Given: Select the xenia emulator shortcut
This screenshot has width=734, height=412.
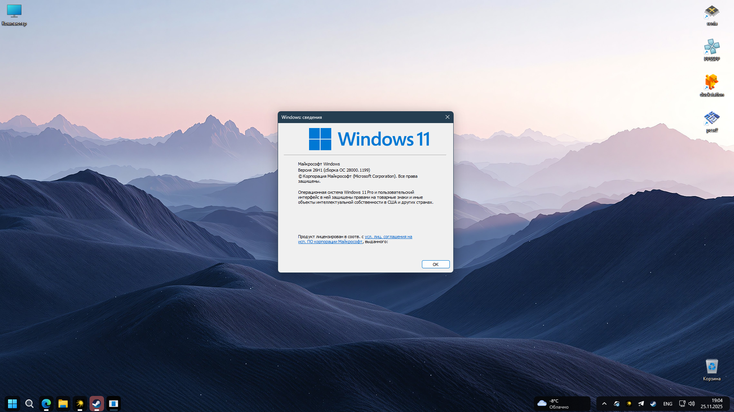Looking at the screenshot, I should pos(711,15).
